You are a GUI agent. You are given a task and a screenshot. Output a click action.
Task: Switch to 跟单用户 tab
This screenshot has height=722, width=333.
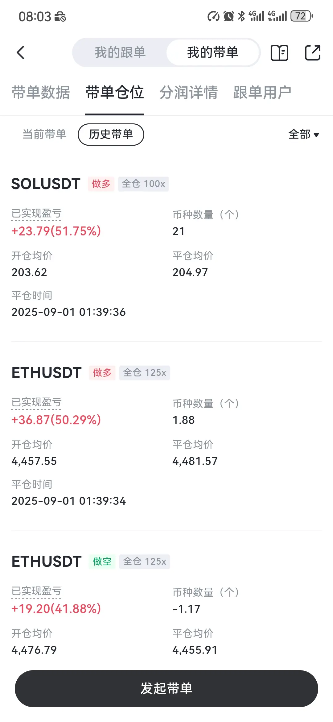click(x=262, y=93)
